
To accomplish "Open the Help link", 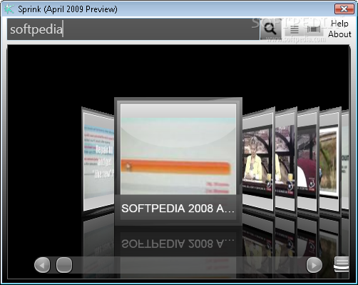I will point(339,24).
